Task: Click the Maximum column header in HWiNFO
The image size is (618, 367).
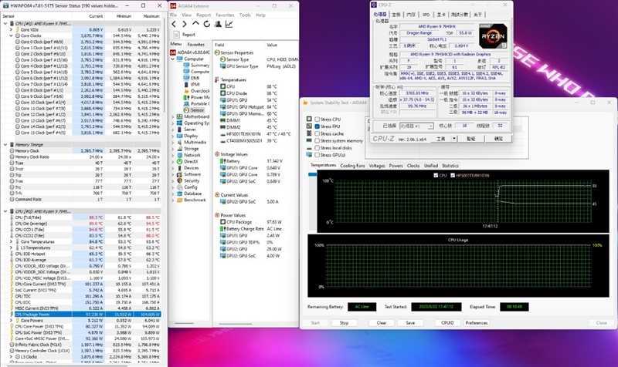Action: point(151,16)
